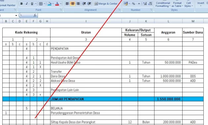Screen dimensions: 208x125
Task: Select column M header
Action: [193, 21]
